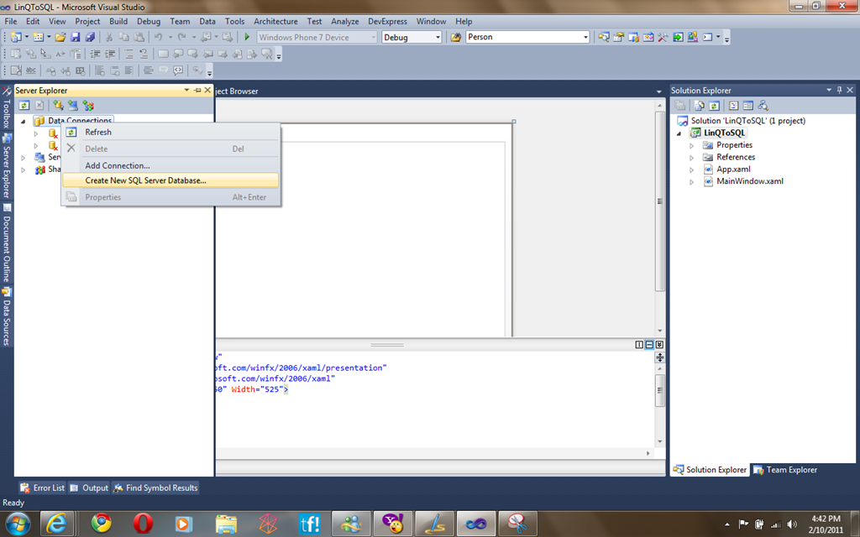Collapse the XAML pane using the splitter button

click(660, 345)
